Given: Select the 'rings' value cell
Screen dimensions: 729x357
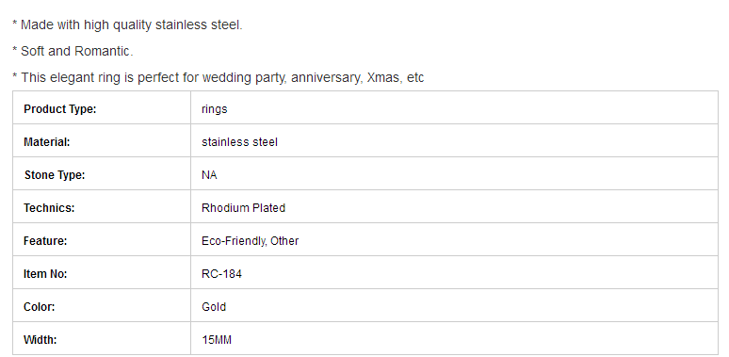Looking at the screenshot, I should pyautogui.click(x=454, y=107).
